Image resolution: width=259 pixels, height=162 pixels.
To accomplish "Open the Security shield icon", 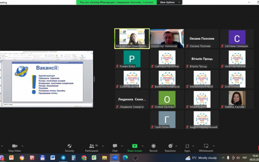I will [x=70, y=146].
